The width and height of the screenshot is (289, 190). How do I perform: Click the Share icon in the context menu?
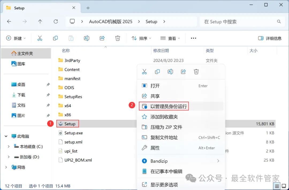coord(183,72)
